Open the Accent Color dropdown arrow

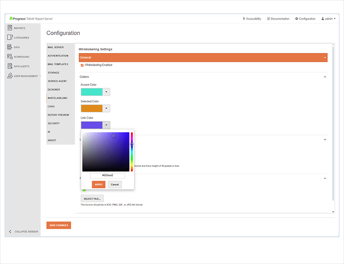click(x=106, y=92)
